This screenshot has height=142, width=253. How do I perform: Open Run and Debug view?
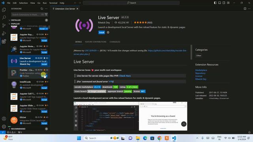tap(4, 33)
